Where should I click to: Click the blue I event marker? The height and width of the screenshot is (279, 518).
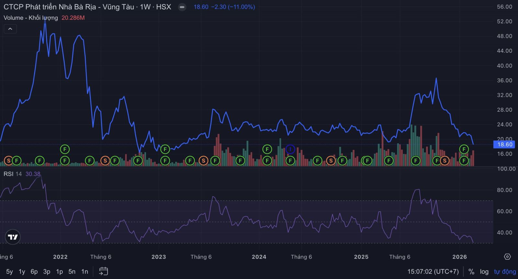pos(290,149)
